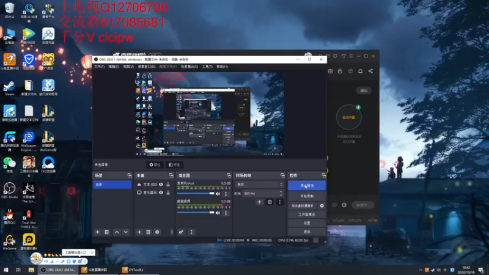Undock the scene transitions panel float icon

(282, 175)
